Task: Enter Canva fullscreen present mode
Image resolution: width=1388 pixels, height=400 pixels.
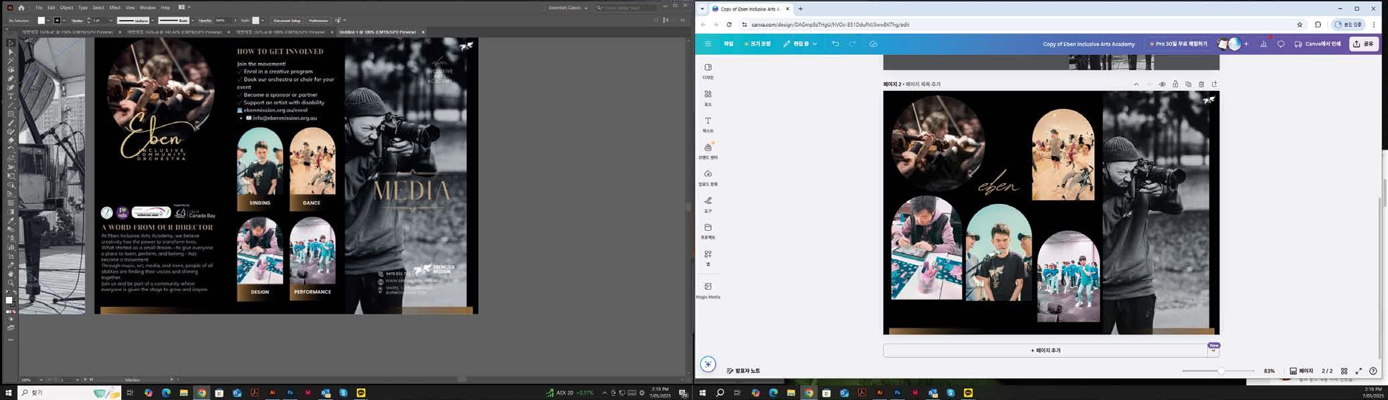Action: (x=1359, y=371)
